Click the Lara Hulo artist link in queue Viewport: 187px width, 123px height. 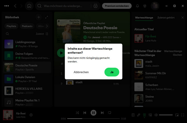[x=151, y=41]
